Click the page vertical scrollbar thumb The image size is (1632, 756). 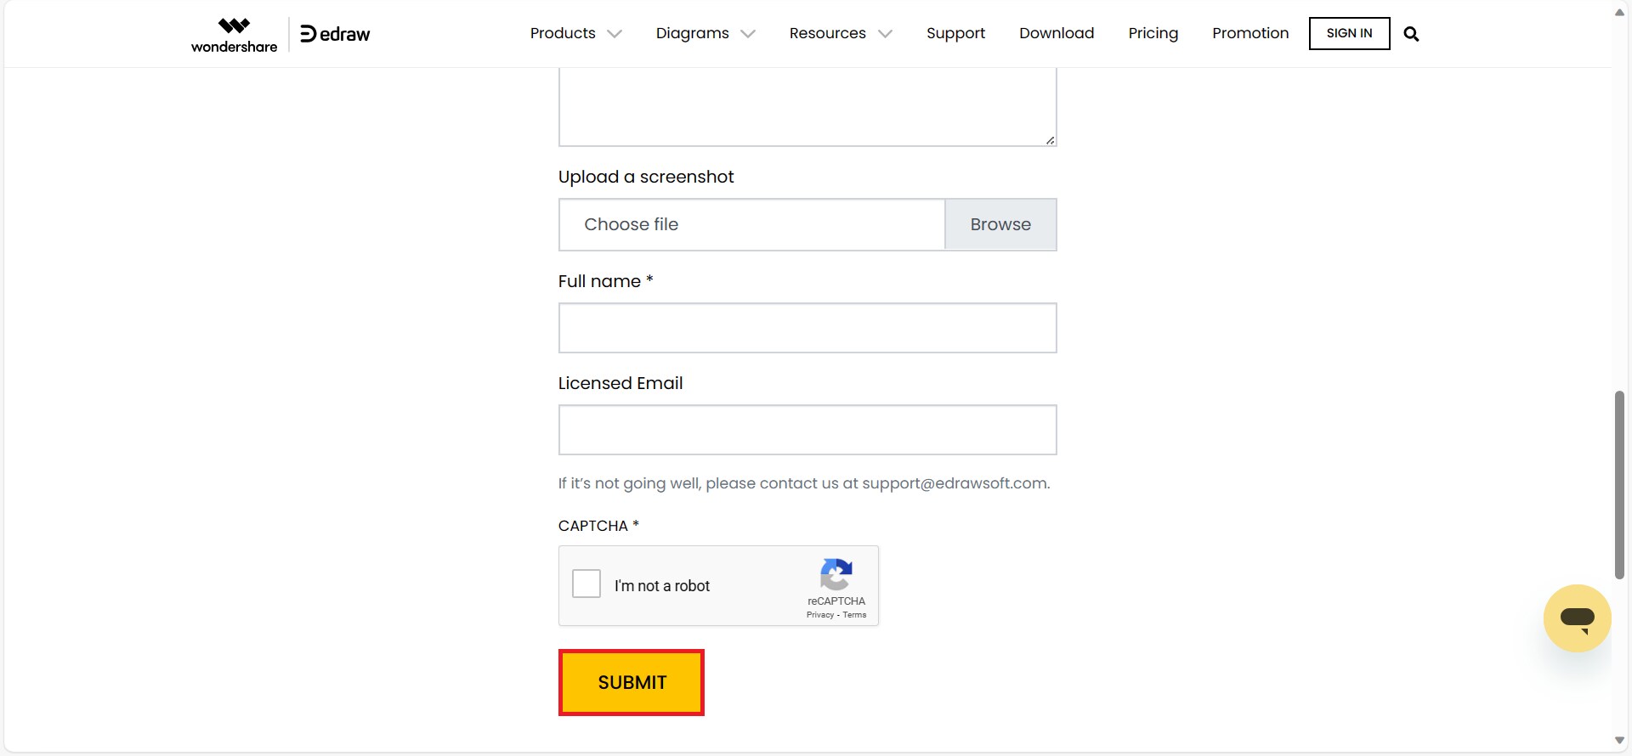(x=1619, y=484)
